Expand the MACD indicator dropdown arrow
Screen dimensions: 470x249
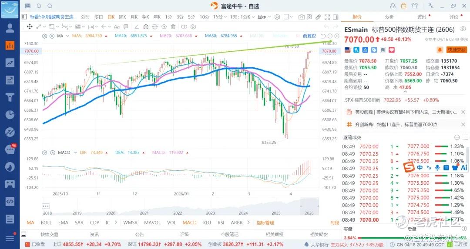[x=75, y=153]
